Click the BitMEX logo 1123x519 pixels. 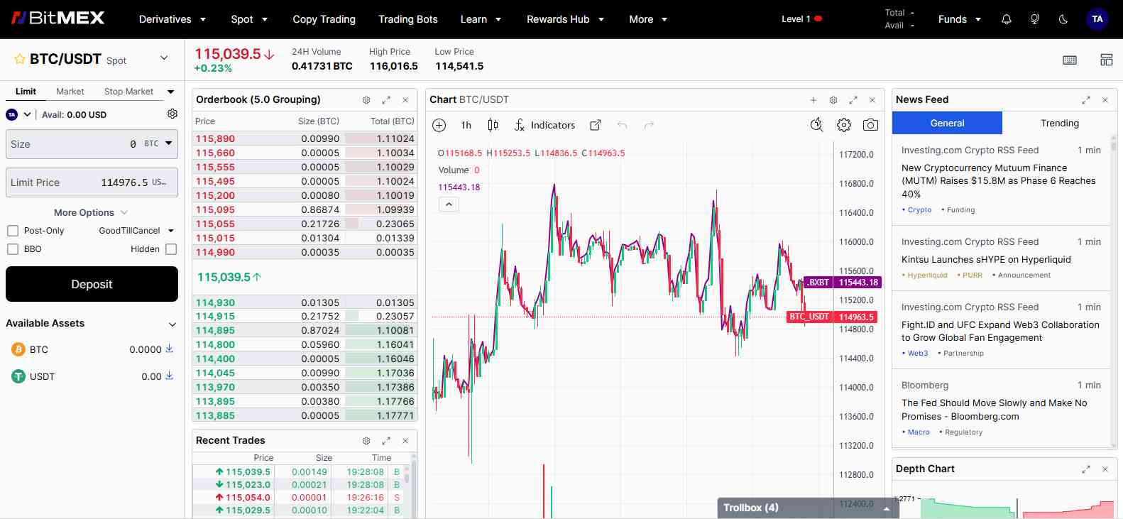pos(58,18)
